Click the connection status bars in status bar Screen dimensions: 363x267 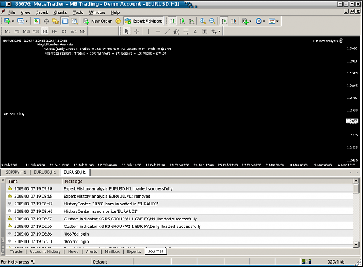pyautogui.click(x=306, y=262)
